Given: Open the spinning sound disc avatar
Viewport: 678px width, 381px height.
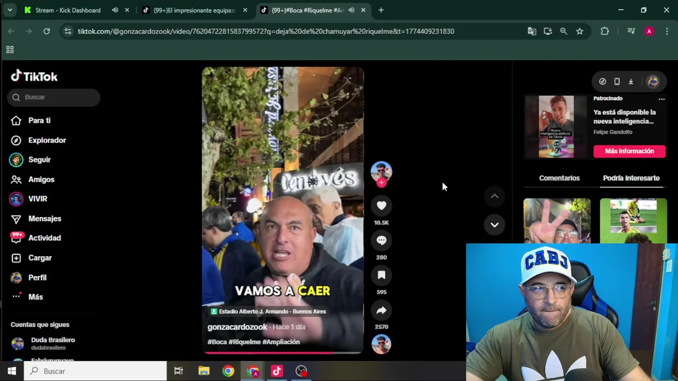Looking at the screenshot, I should [x=381, y=344].
